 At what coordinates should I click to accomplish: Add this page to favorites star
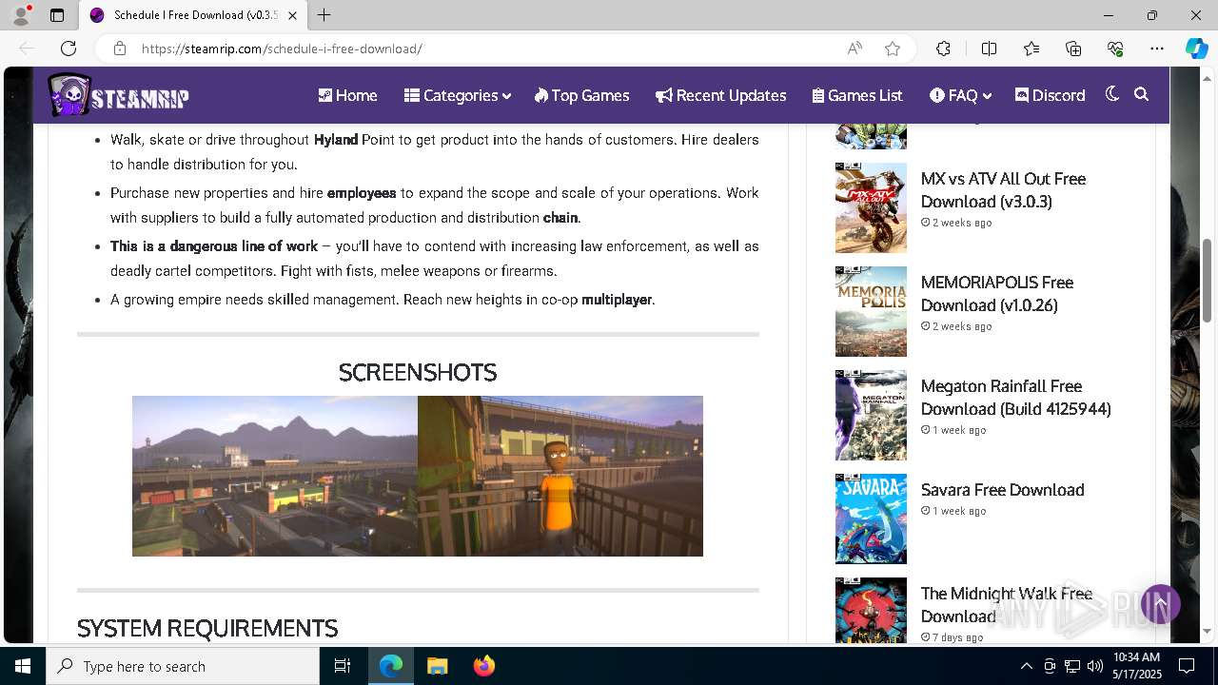(893, 49)
